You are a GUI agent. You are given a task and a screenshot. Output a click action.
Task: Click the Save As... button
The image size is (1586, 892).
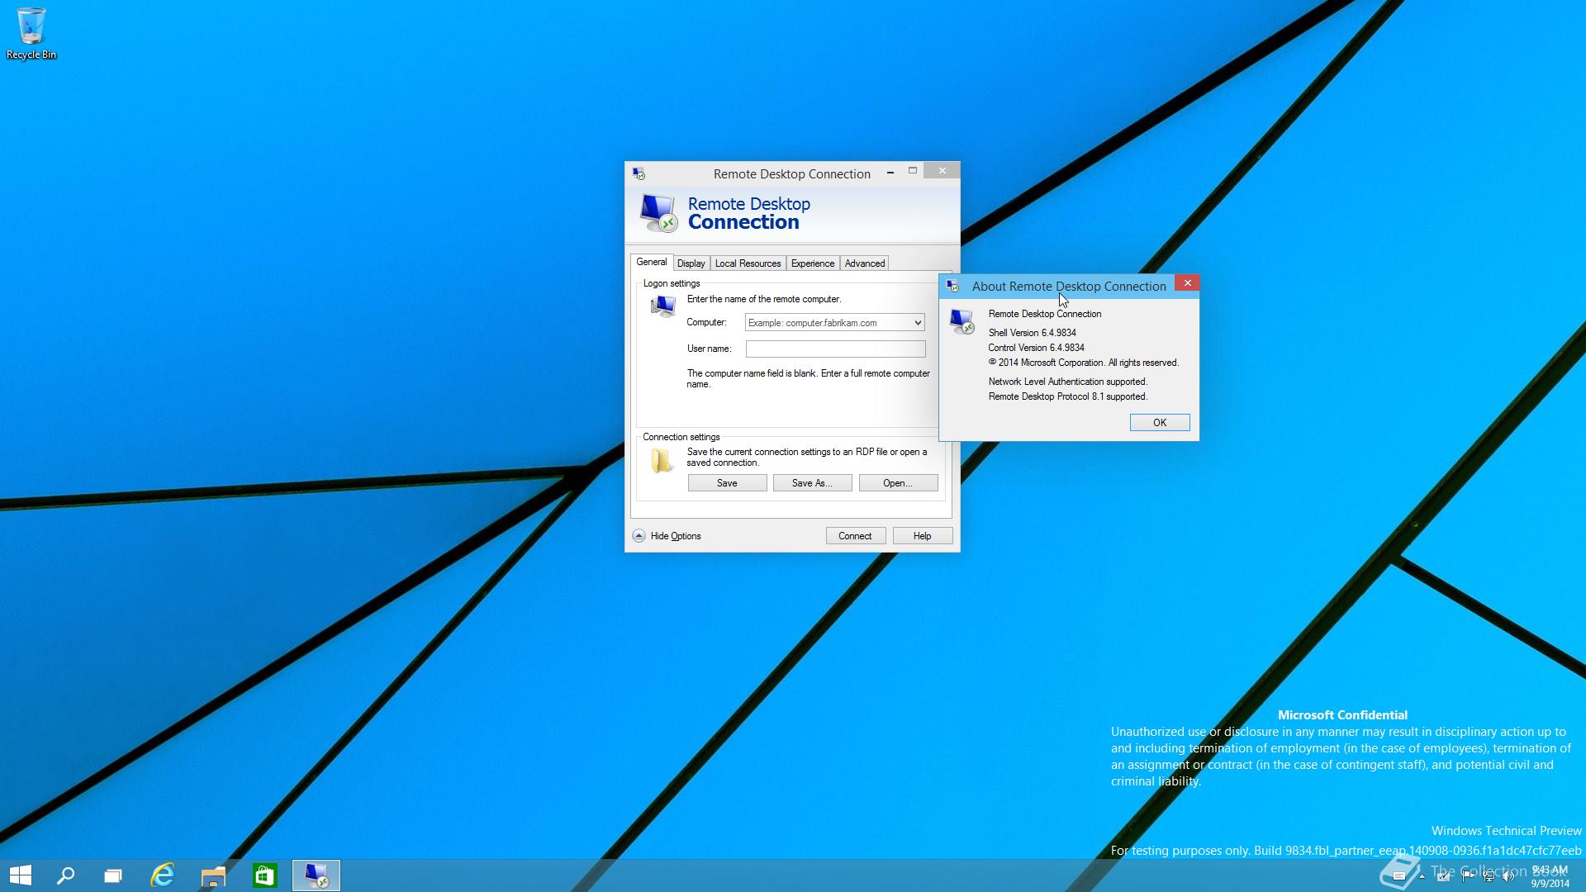point(812,483)
